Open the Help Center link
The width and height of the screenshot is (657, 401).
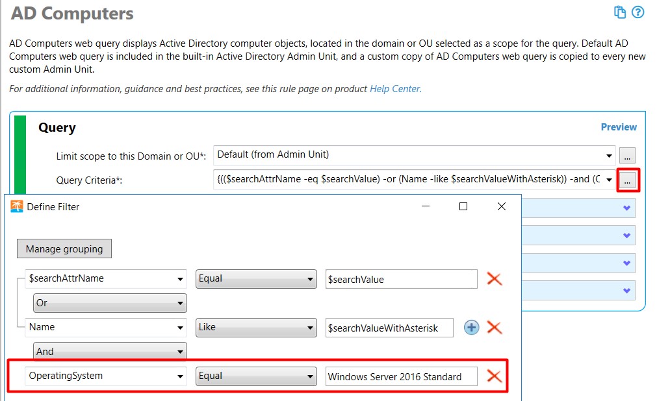click(396, 89)
